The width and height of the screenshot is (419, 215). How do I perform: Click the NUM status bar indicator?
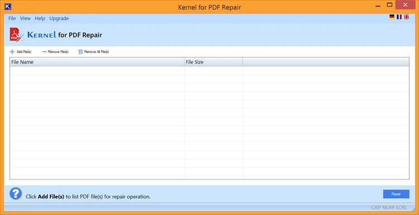pyautogui.click(x=388, y=208)
